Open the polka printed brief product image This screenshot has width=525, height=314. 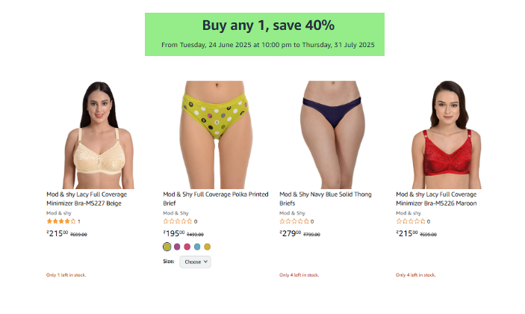[x=215, y=135]
